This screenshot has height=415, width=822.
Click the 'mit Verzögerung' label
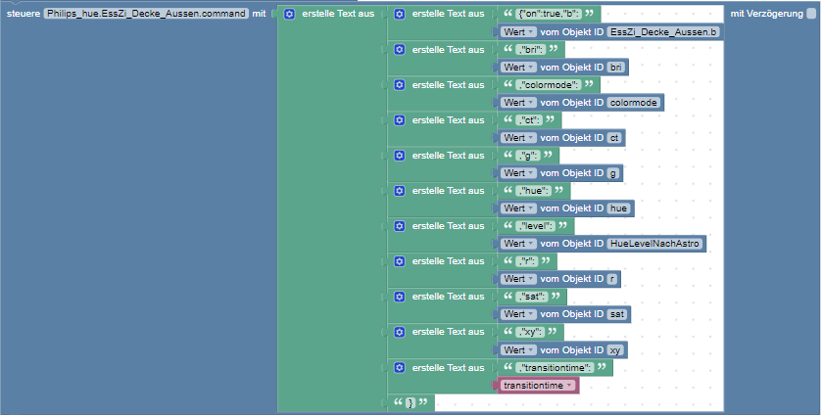(766, 14)
